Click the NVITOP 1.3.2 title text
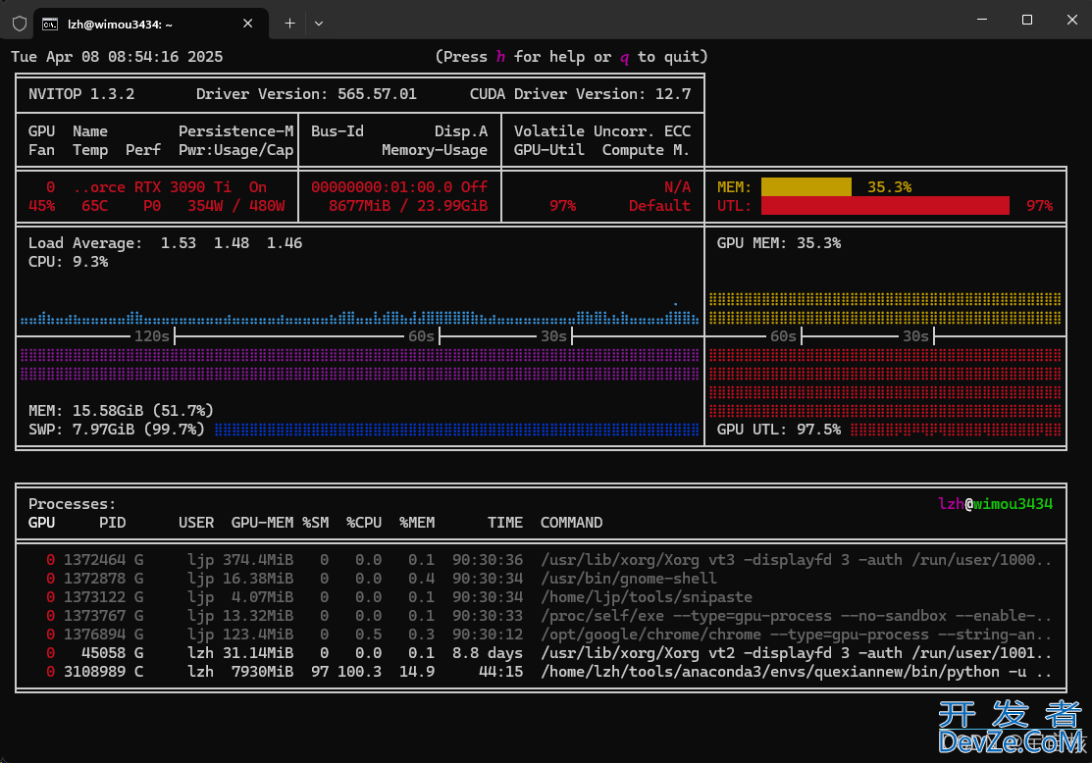Viewport: 1092px width, 763px height. click(81, 94)
